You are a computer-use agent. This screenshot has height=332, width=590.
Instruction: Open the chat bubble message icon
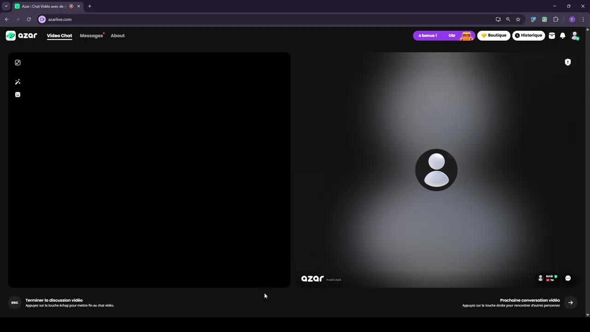tap(568, 278)
